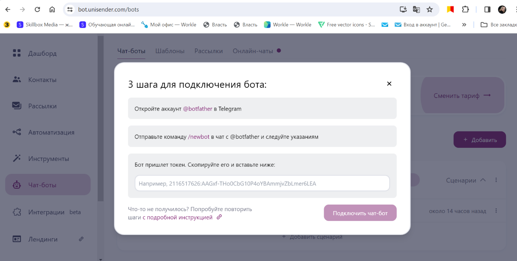Open the Workle — Workle bookmark
This screenshot has height=261, width=517.
[x=287, y=25]
